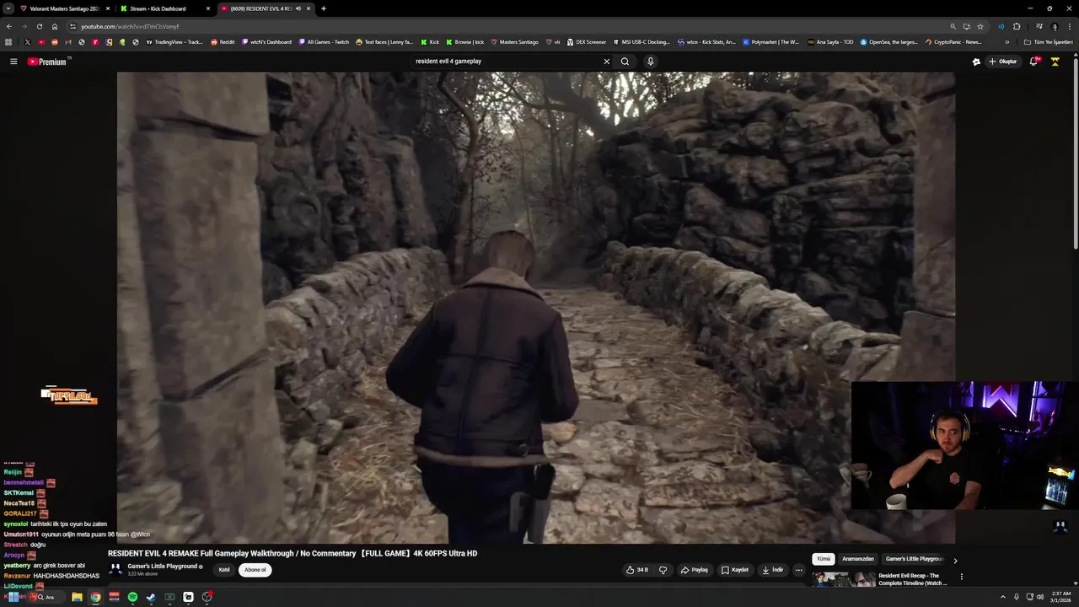Open File Explorer from the taskbar
This screenshot has width=1079, height=607.
(x=77, y=597)
